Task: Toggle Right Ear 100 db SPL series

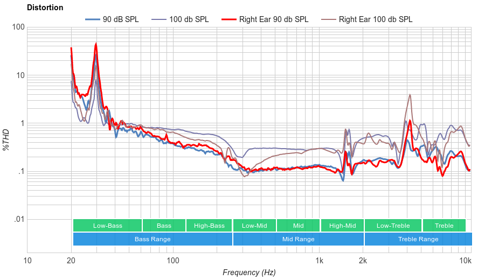Action: (375, 19)
